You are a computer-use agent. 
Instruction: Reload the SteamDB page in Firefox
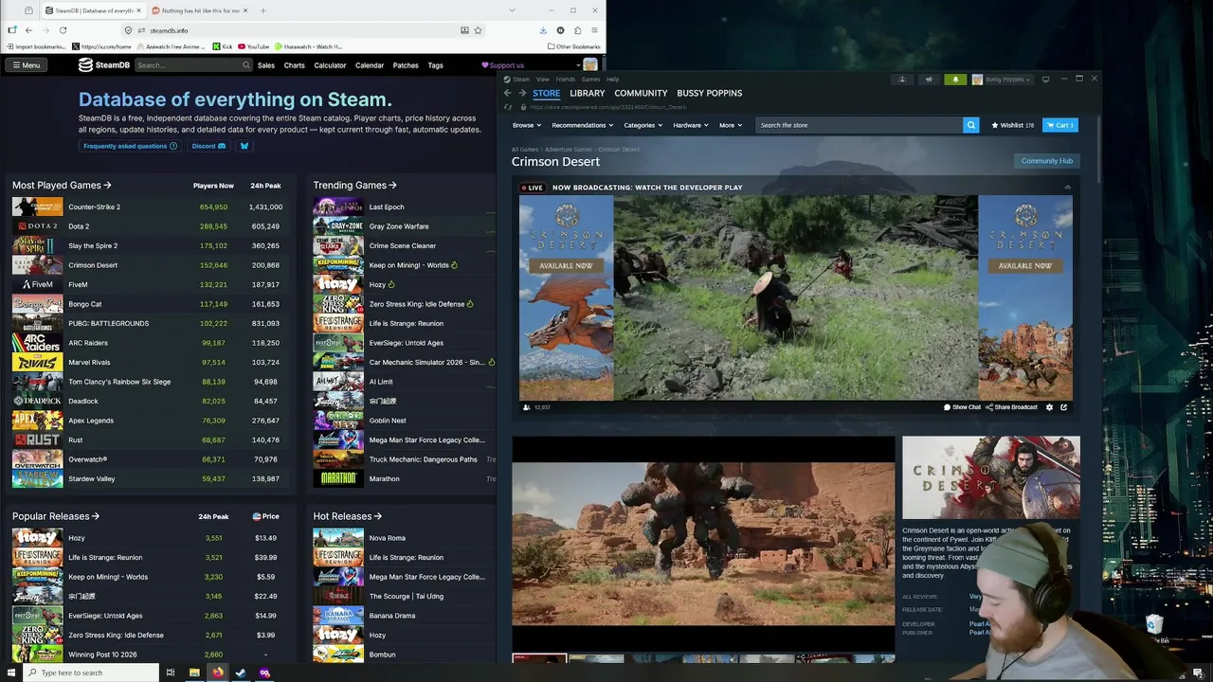pos(63,30)
